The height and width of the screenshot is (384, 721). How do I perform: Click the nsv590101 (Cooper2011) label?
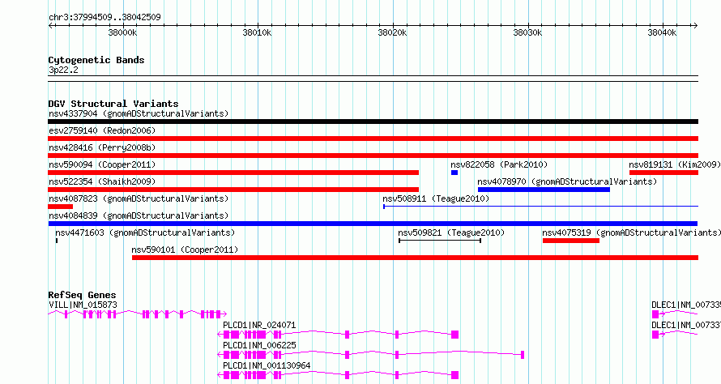(185, 250)
